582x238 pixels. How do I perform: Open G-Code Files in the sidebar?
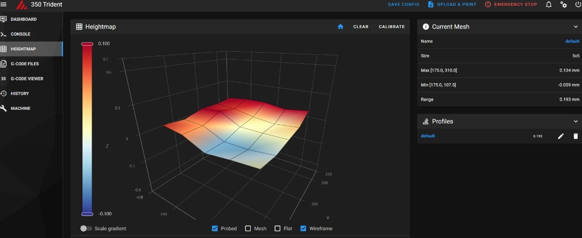pos(32,64)
